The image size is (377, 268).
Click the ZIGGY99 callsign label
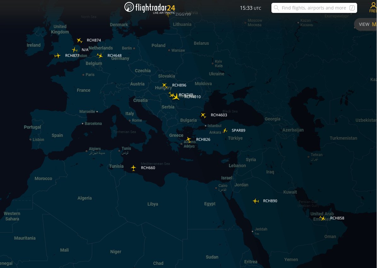click(183, 14)
